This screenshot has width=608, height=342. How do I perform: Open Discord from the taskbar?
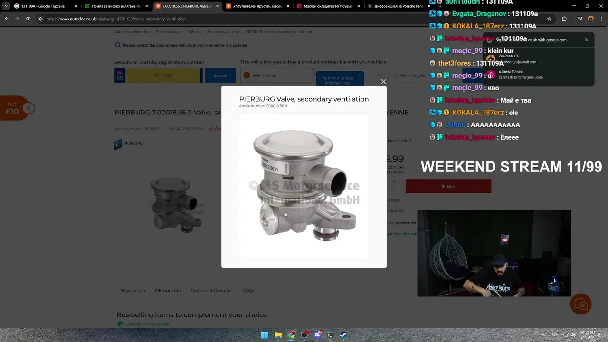(317, 335)
